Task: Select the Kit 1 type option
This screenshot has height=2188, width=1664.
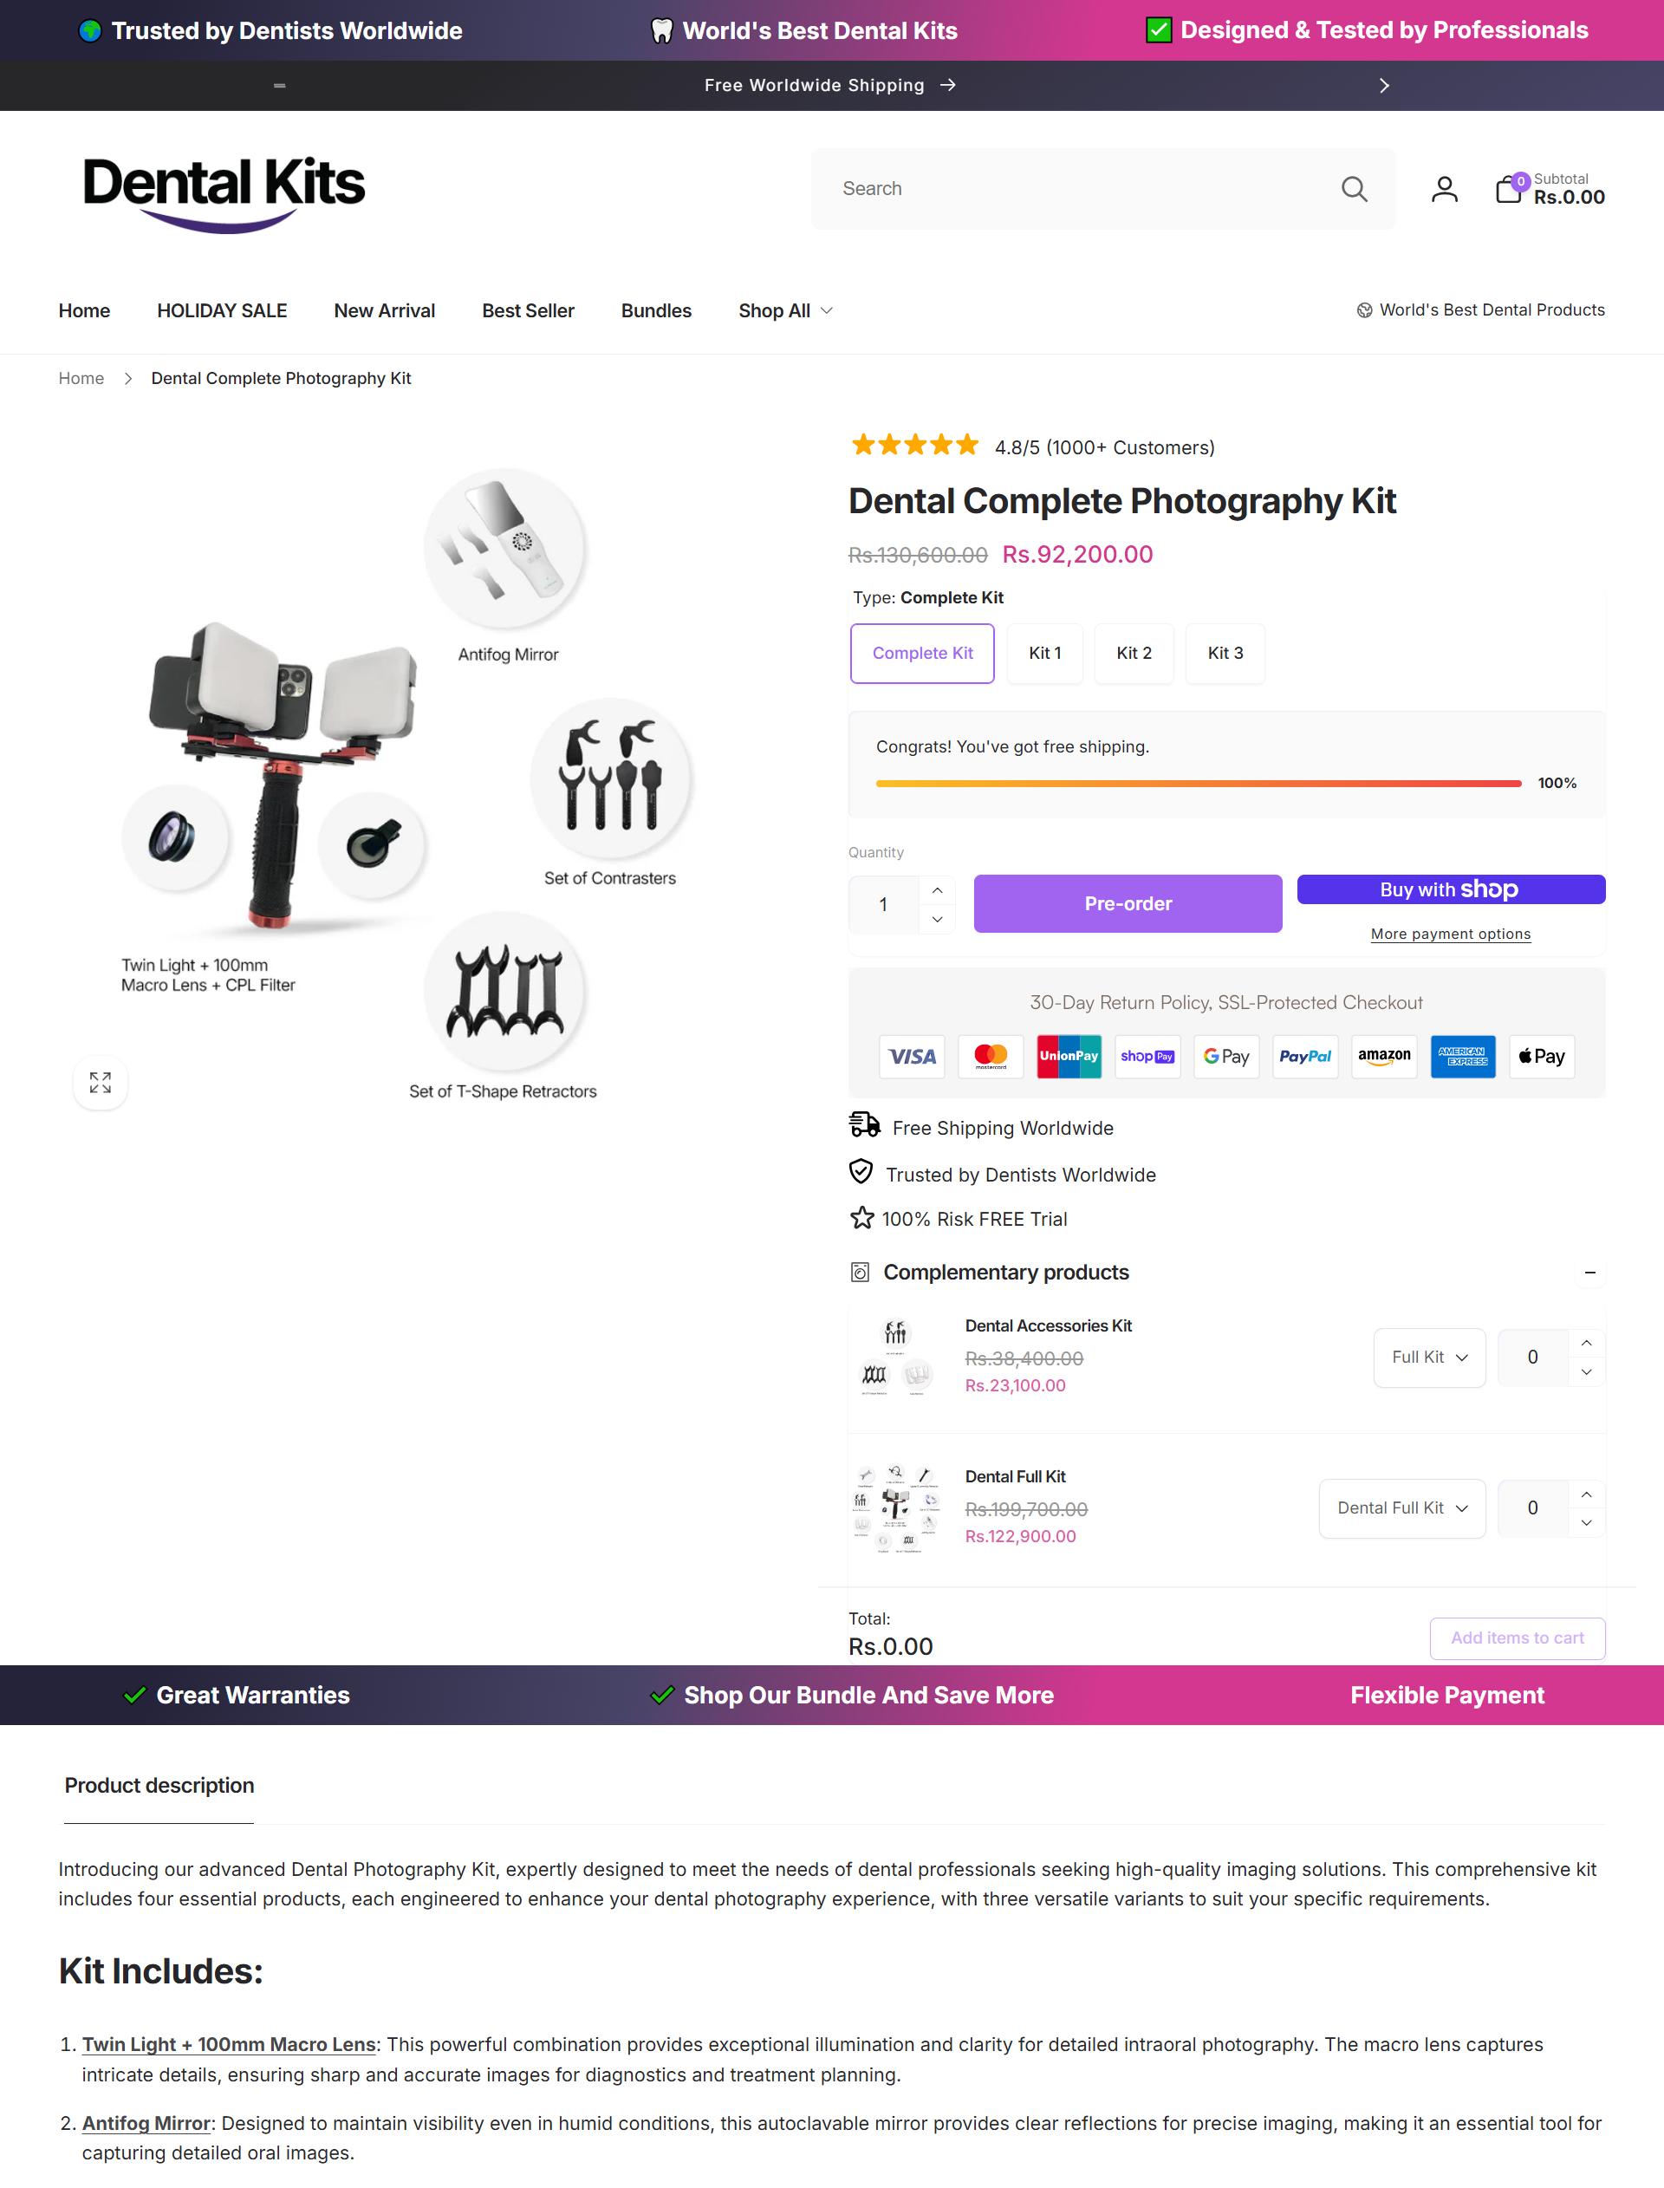Action: pyautogui.click(x=1045, y=653)
